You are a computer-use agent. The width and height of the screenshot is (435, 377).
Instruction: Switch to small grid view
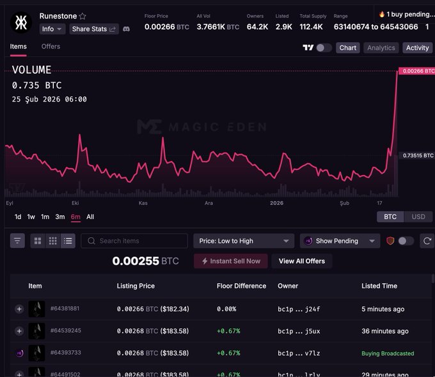click(x=53, y=241)
